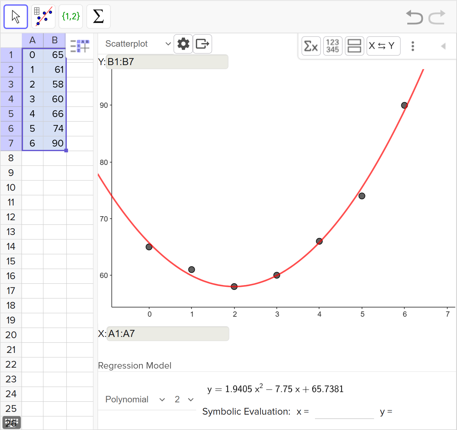Viewport: 457px width, 430px height.
Task: Select cell B4 containing 60
Action: pyautogui.click(x=55, y=99)
